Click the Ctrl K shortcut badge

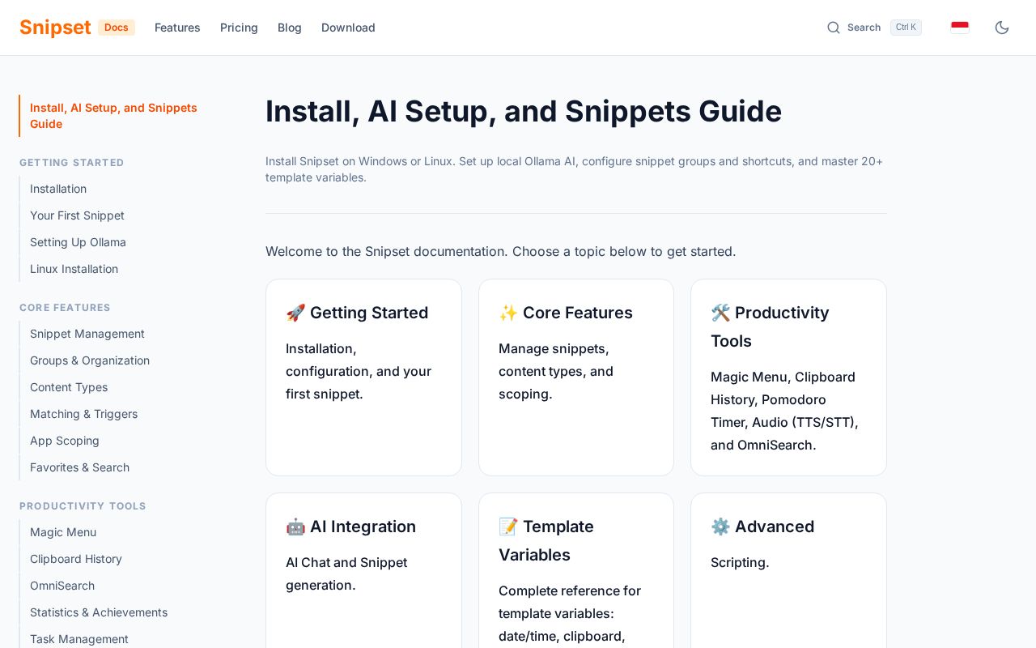pyautogui.click(x=906, y=28)
